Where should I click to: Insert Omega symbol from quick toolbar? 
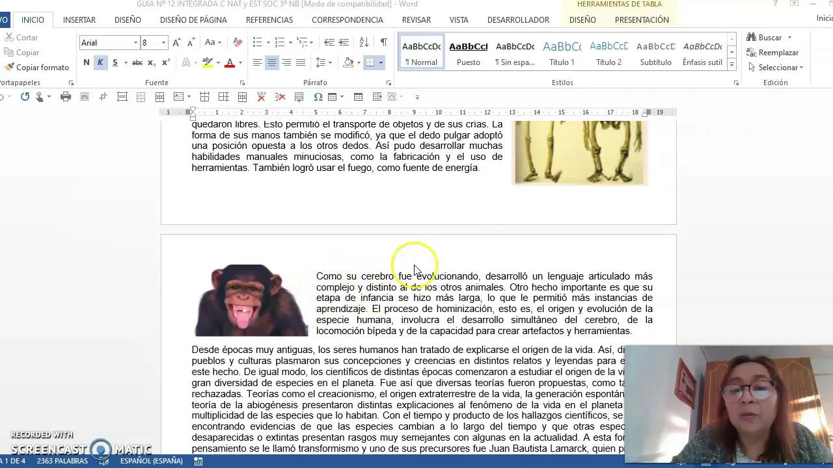tap(318, 97)
